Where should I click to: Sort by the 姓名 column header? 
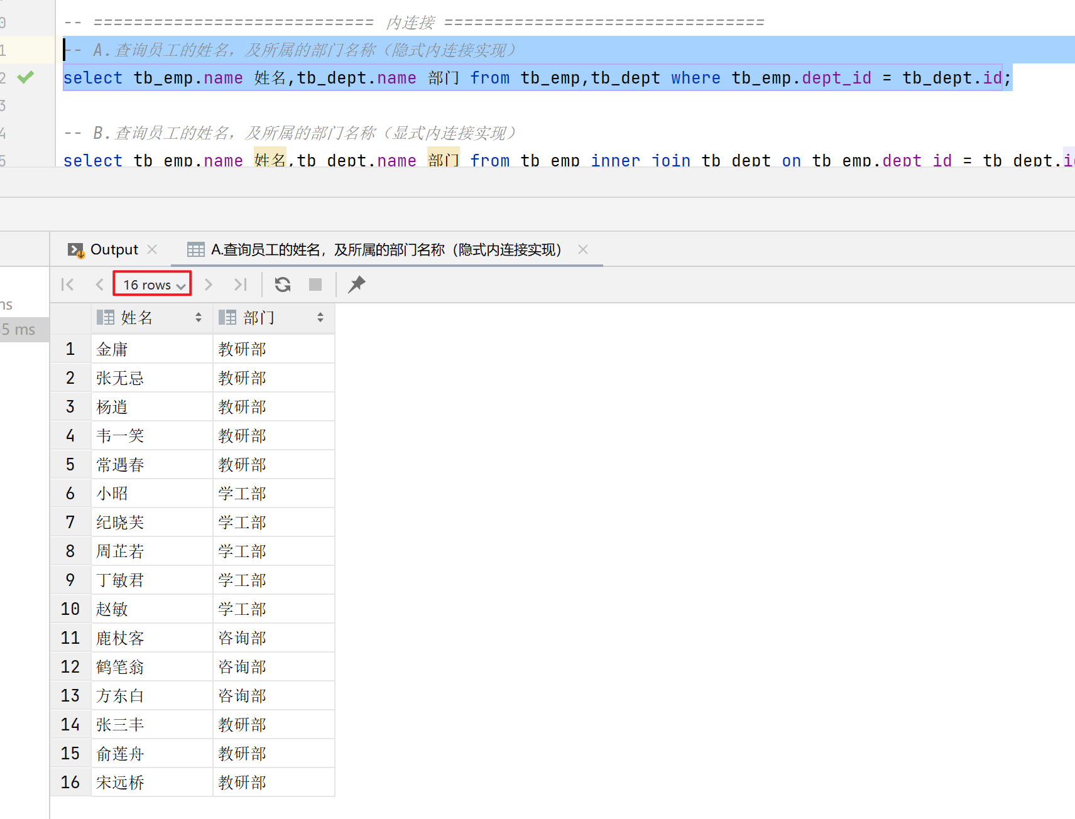click(151, 318)
